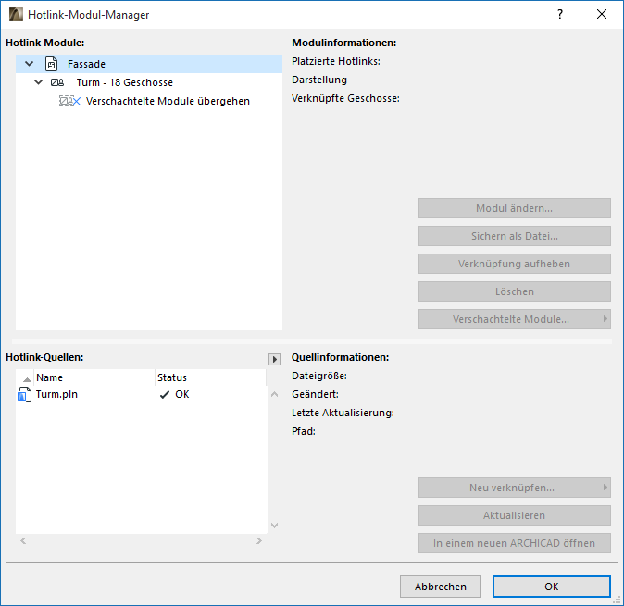The width and height of the screenshot is (624, 606).
Task: Click the Modul ändern... button
Action: pos(514,208)
